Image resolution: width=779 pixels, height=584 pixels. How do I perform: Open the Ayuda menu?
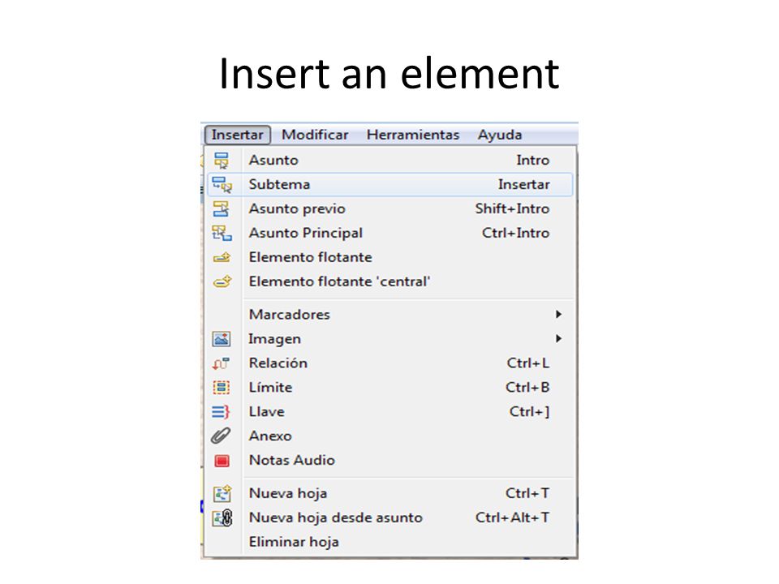[500, 135]
